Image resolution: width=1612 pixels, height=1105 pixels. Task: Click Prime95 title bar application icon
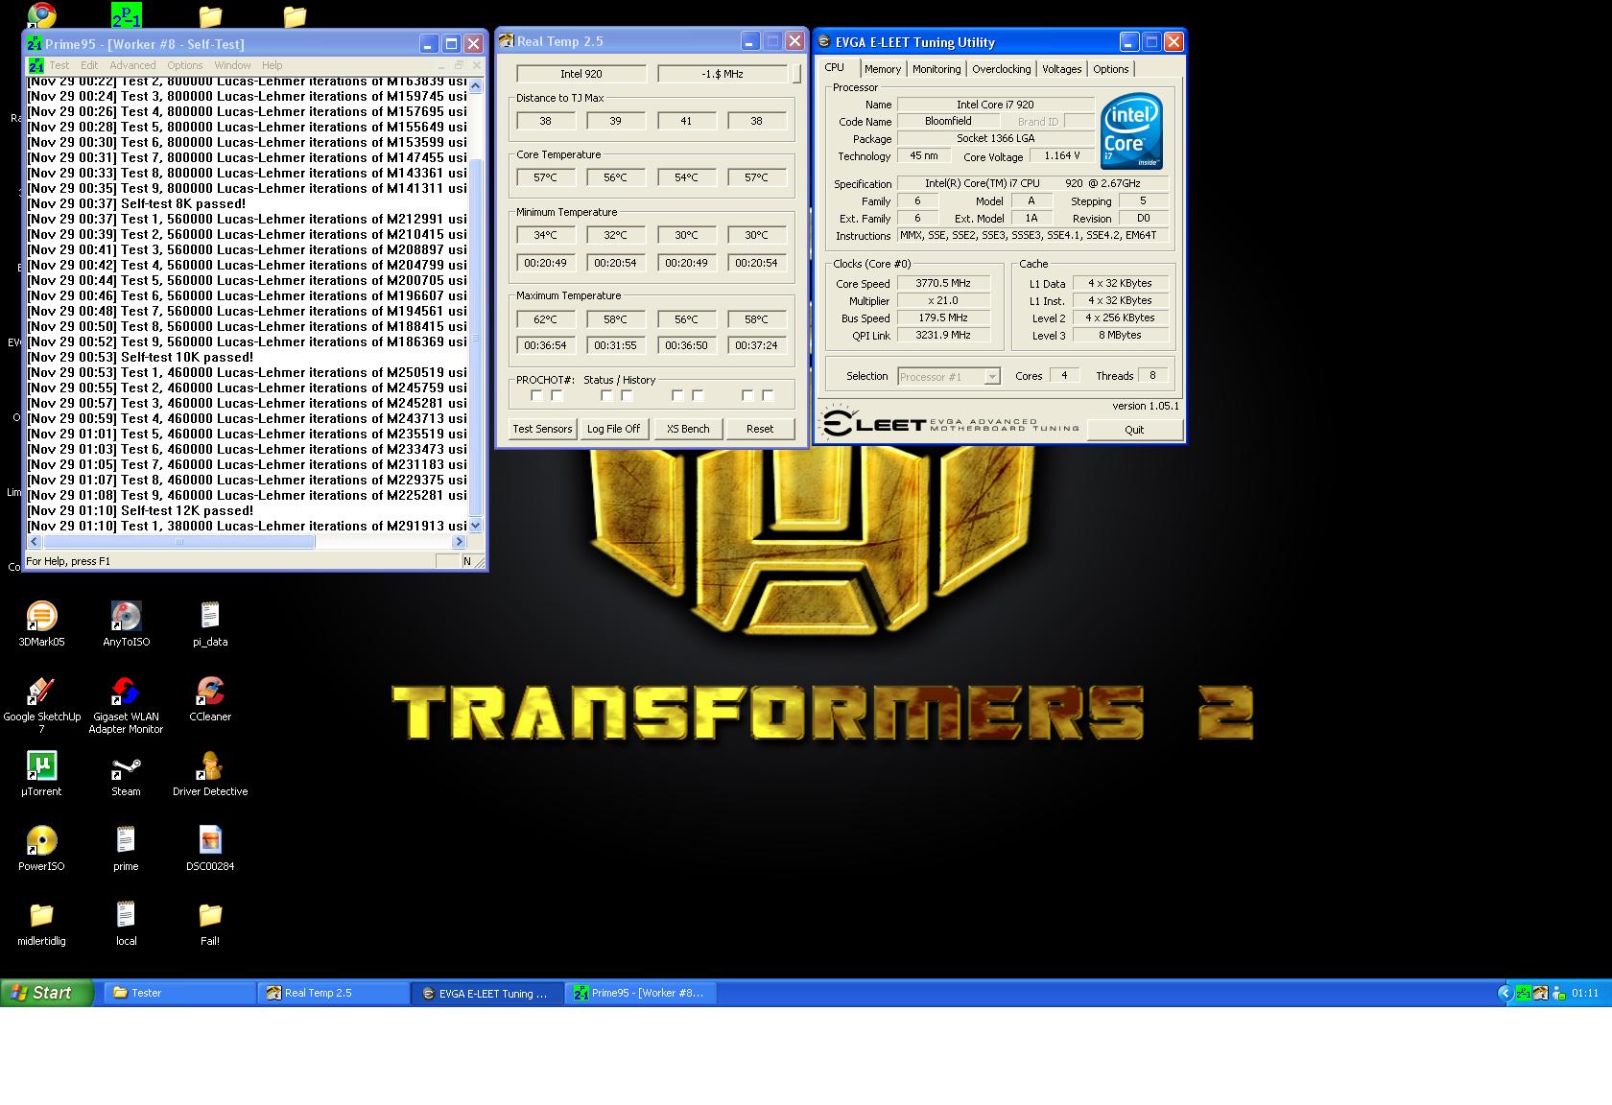(x=35, y=44)
